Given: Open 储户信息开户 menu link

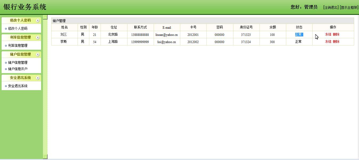Looking at the screenshot, I should (18, 69).
